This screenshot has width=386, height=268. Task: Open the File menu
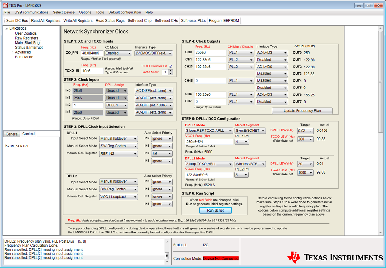pyautogui.click(x=7, y=12)
